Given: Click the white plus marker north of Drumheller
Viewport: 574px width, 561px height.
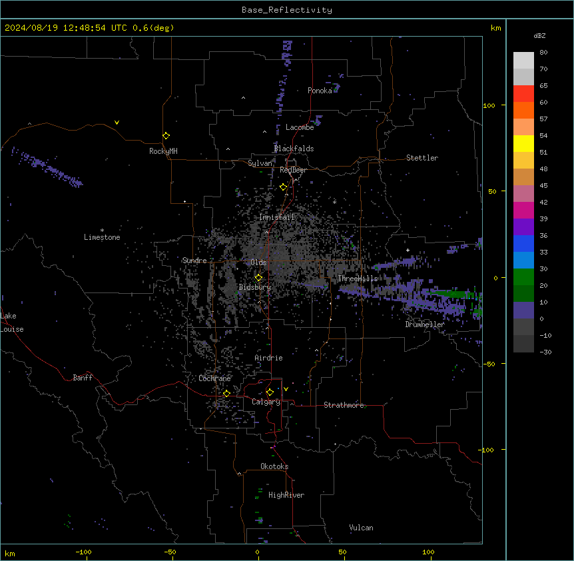Looking at the screenshot, I should 408,250.
